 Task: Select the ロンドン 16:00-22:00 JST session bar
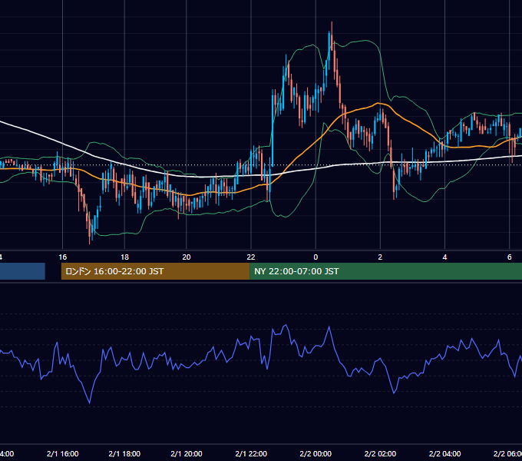(x=155, y=271)
